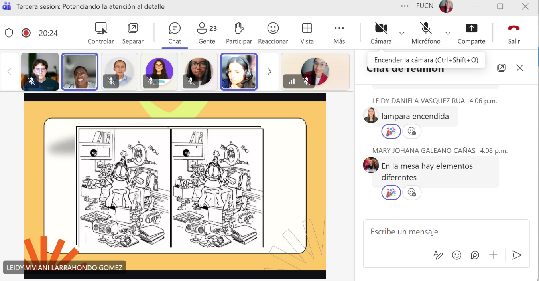Viewport: 539px width, 281px height.
Task: Click the shared slide with Garfield pictures
Action: point(175,186)
